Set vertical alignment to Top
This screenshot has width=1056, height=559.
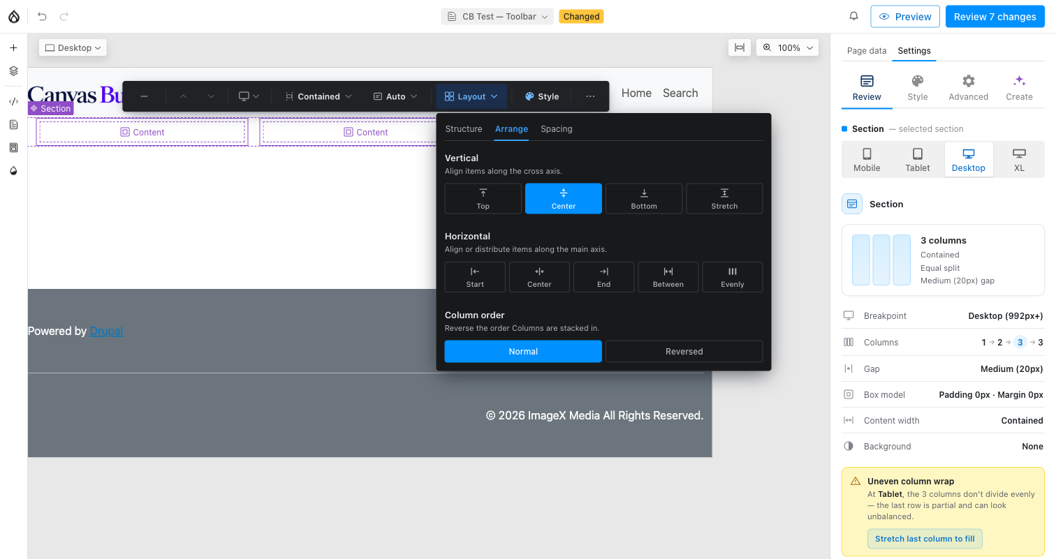(483, 198)
